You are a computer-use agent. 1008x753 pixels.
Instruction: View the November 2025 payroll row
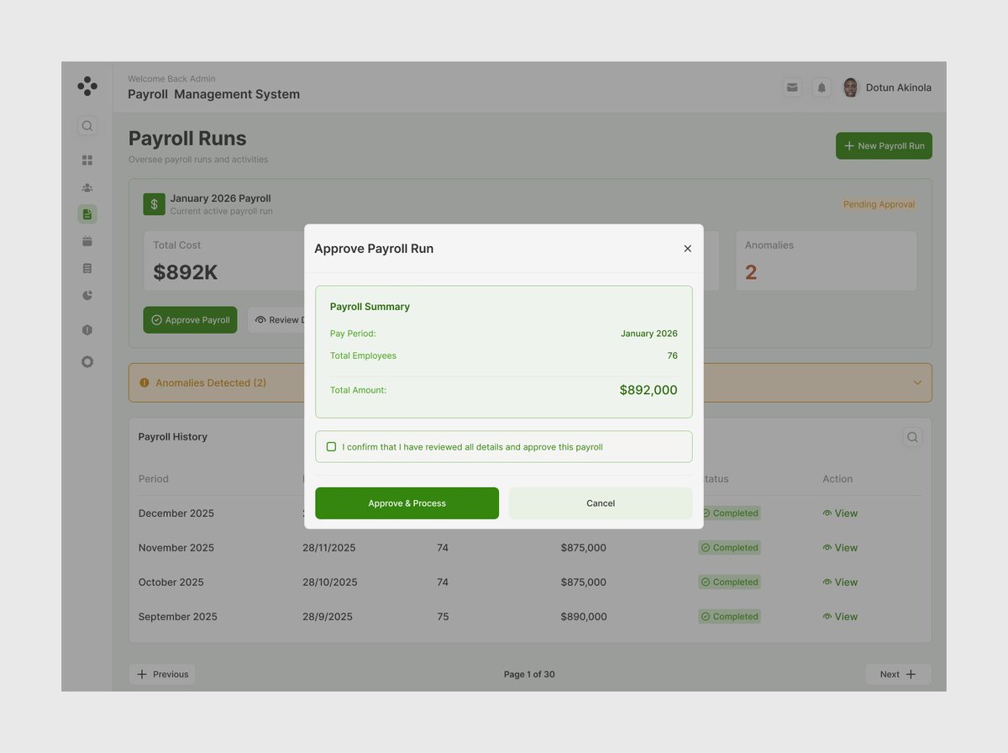(840, 548)
